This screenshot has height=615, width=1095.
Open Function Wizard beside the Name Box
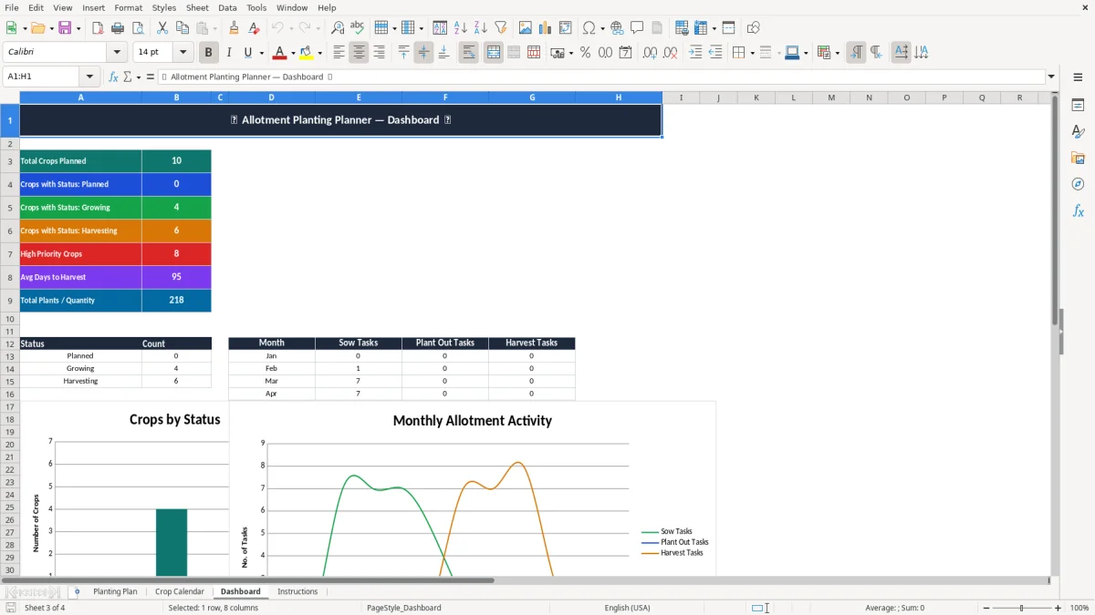[113, 77]
